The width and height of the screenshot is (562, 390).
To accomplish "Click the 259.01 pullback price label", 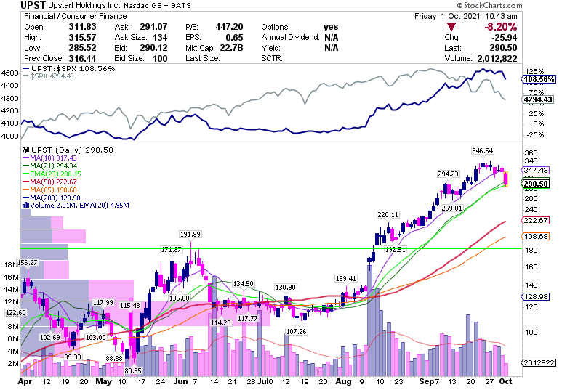I will (451, 208).
